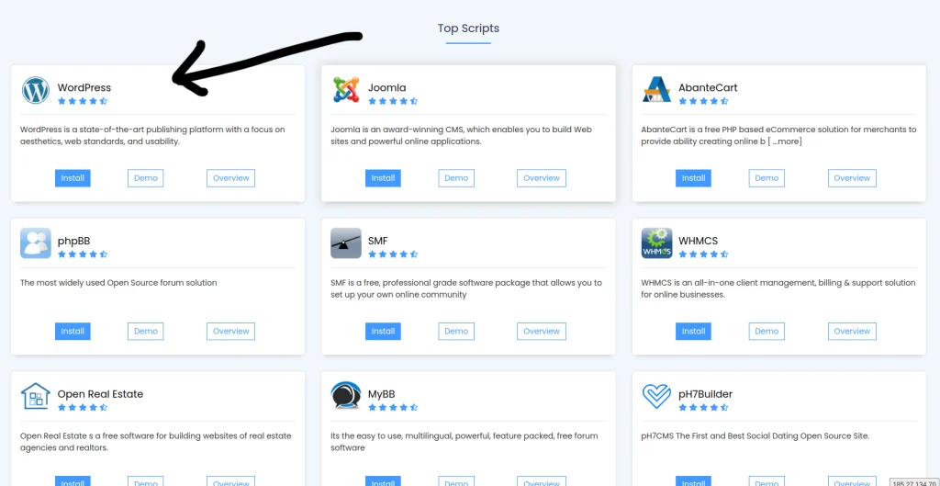The height and width of the screenshot is (486, 940).
Task: Click the MyBB title text
Action: pos(381,394)
